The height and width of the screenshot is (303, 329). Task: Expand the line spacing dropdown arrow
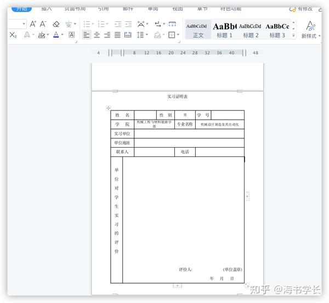146,35
